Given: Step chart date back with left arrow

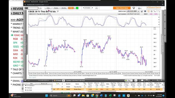Looking at the screenshot, I should (x=83, y=8).
